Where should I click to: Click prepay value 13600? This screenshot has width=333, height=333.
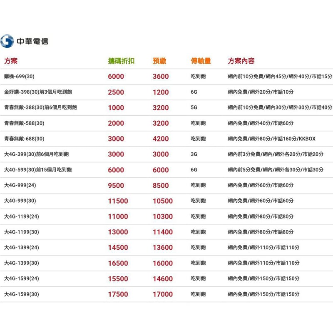pyautogui.click(x=163, y=247)
